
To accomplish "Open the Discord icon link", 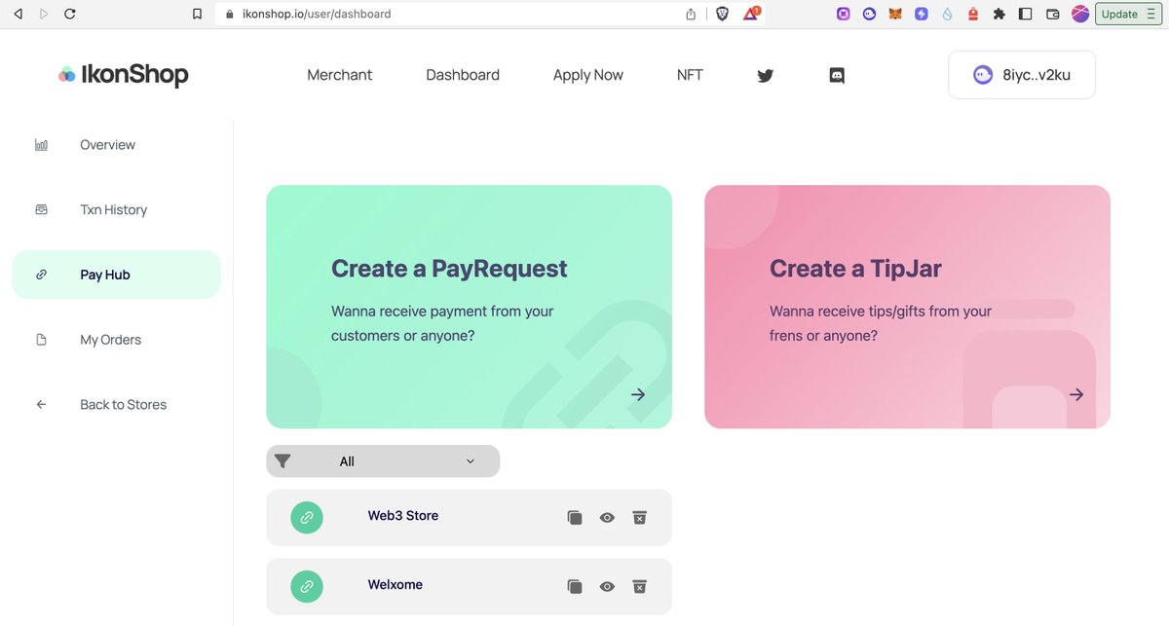I will (x=837, y=75).
